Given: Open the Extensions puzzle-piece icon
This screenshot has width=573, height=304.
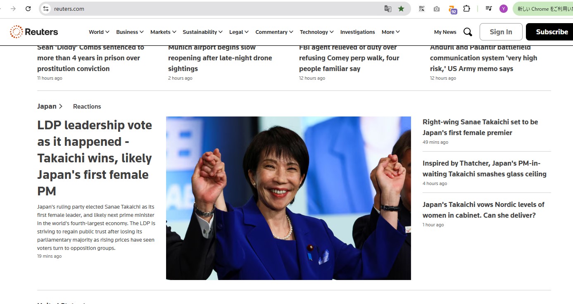Looking at the screenshot, I should click(x=466, y=9).
